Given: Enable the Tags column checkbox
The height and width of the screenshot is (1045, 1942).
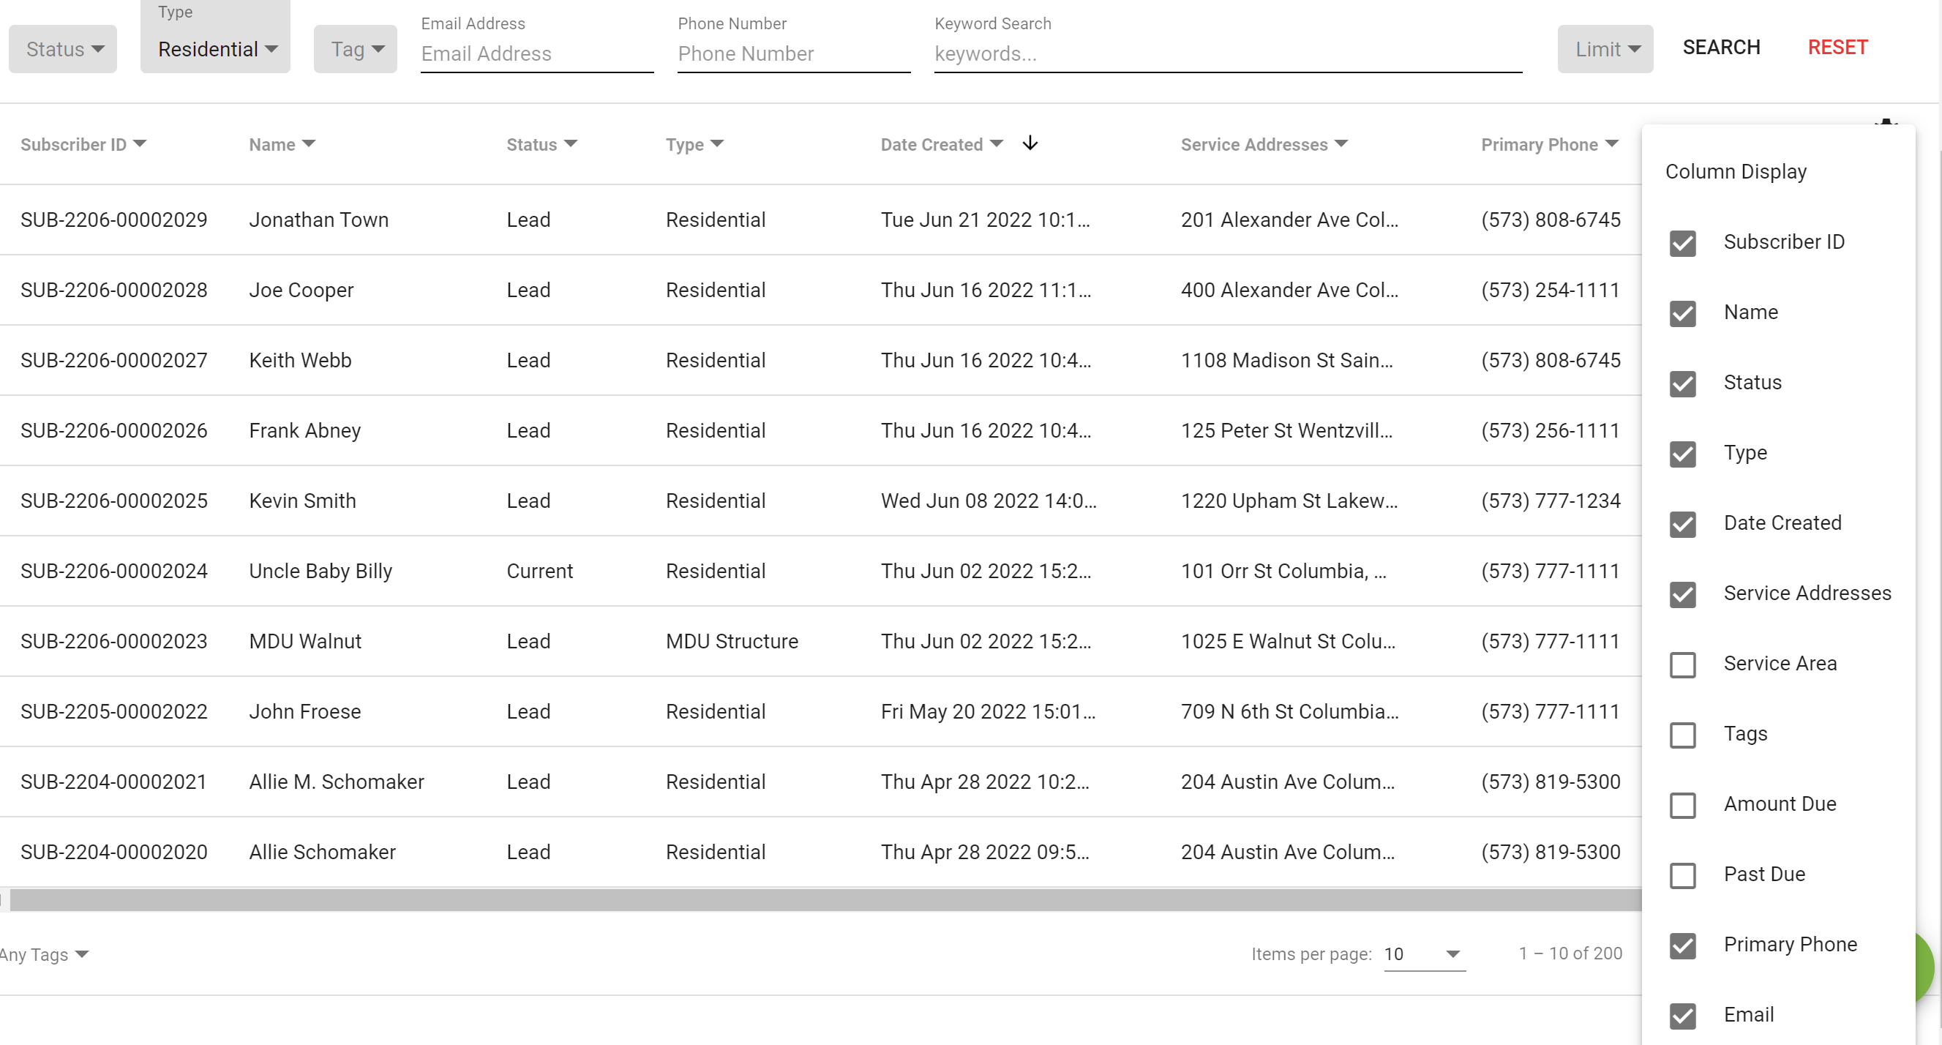Looking at the screenshot, I should 1683,735.
